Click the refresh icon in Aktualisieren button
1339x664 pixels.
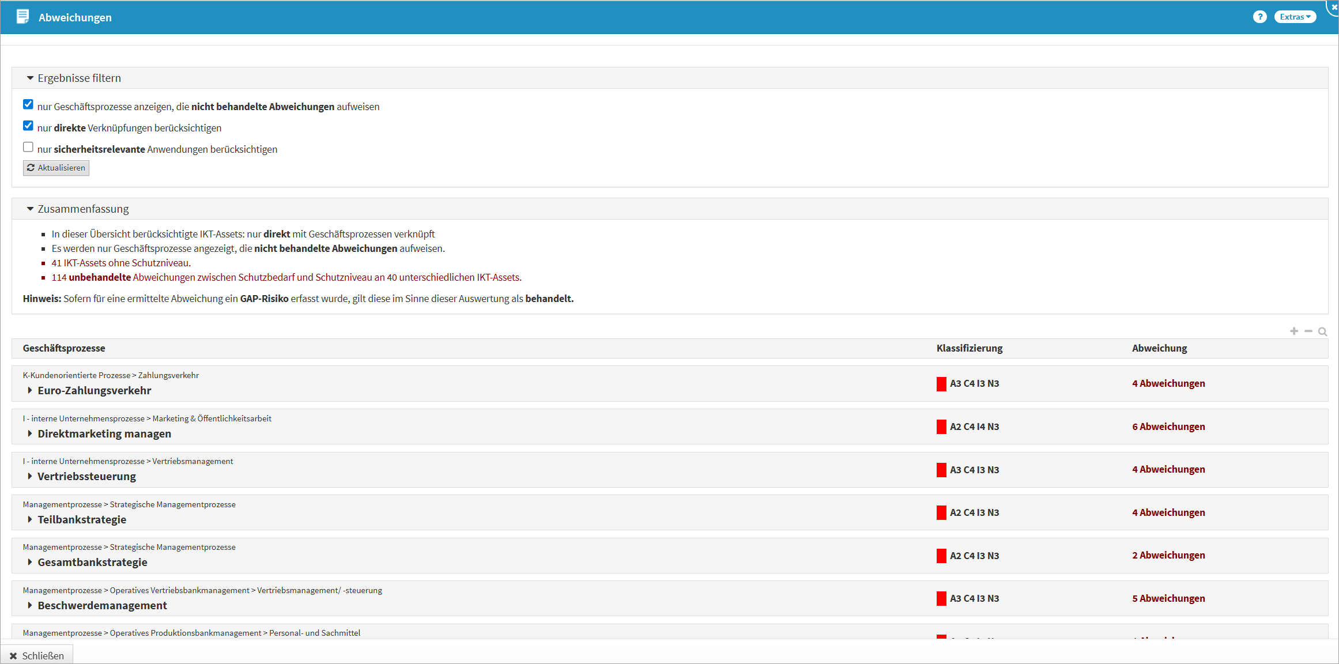click(x=31, y=168)
